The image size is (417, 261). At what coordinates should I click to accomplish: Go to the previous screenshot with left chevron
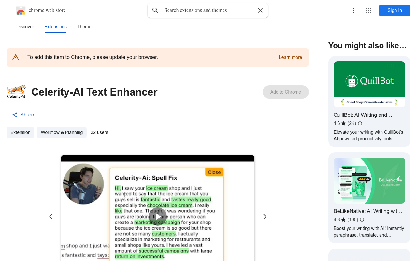[51, 217]
